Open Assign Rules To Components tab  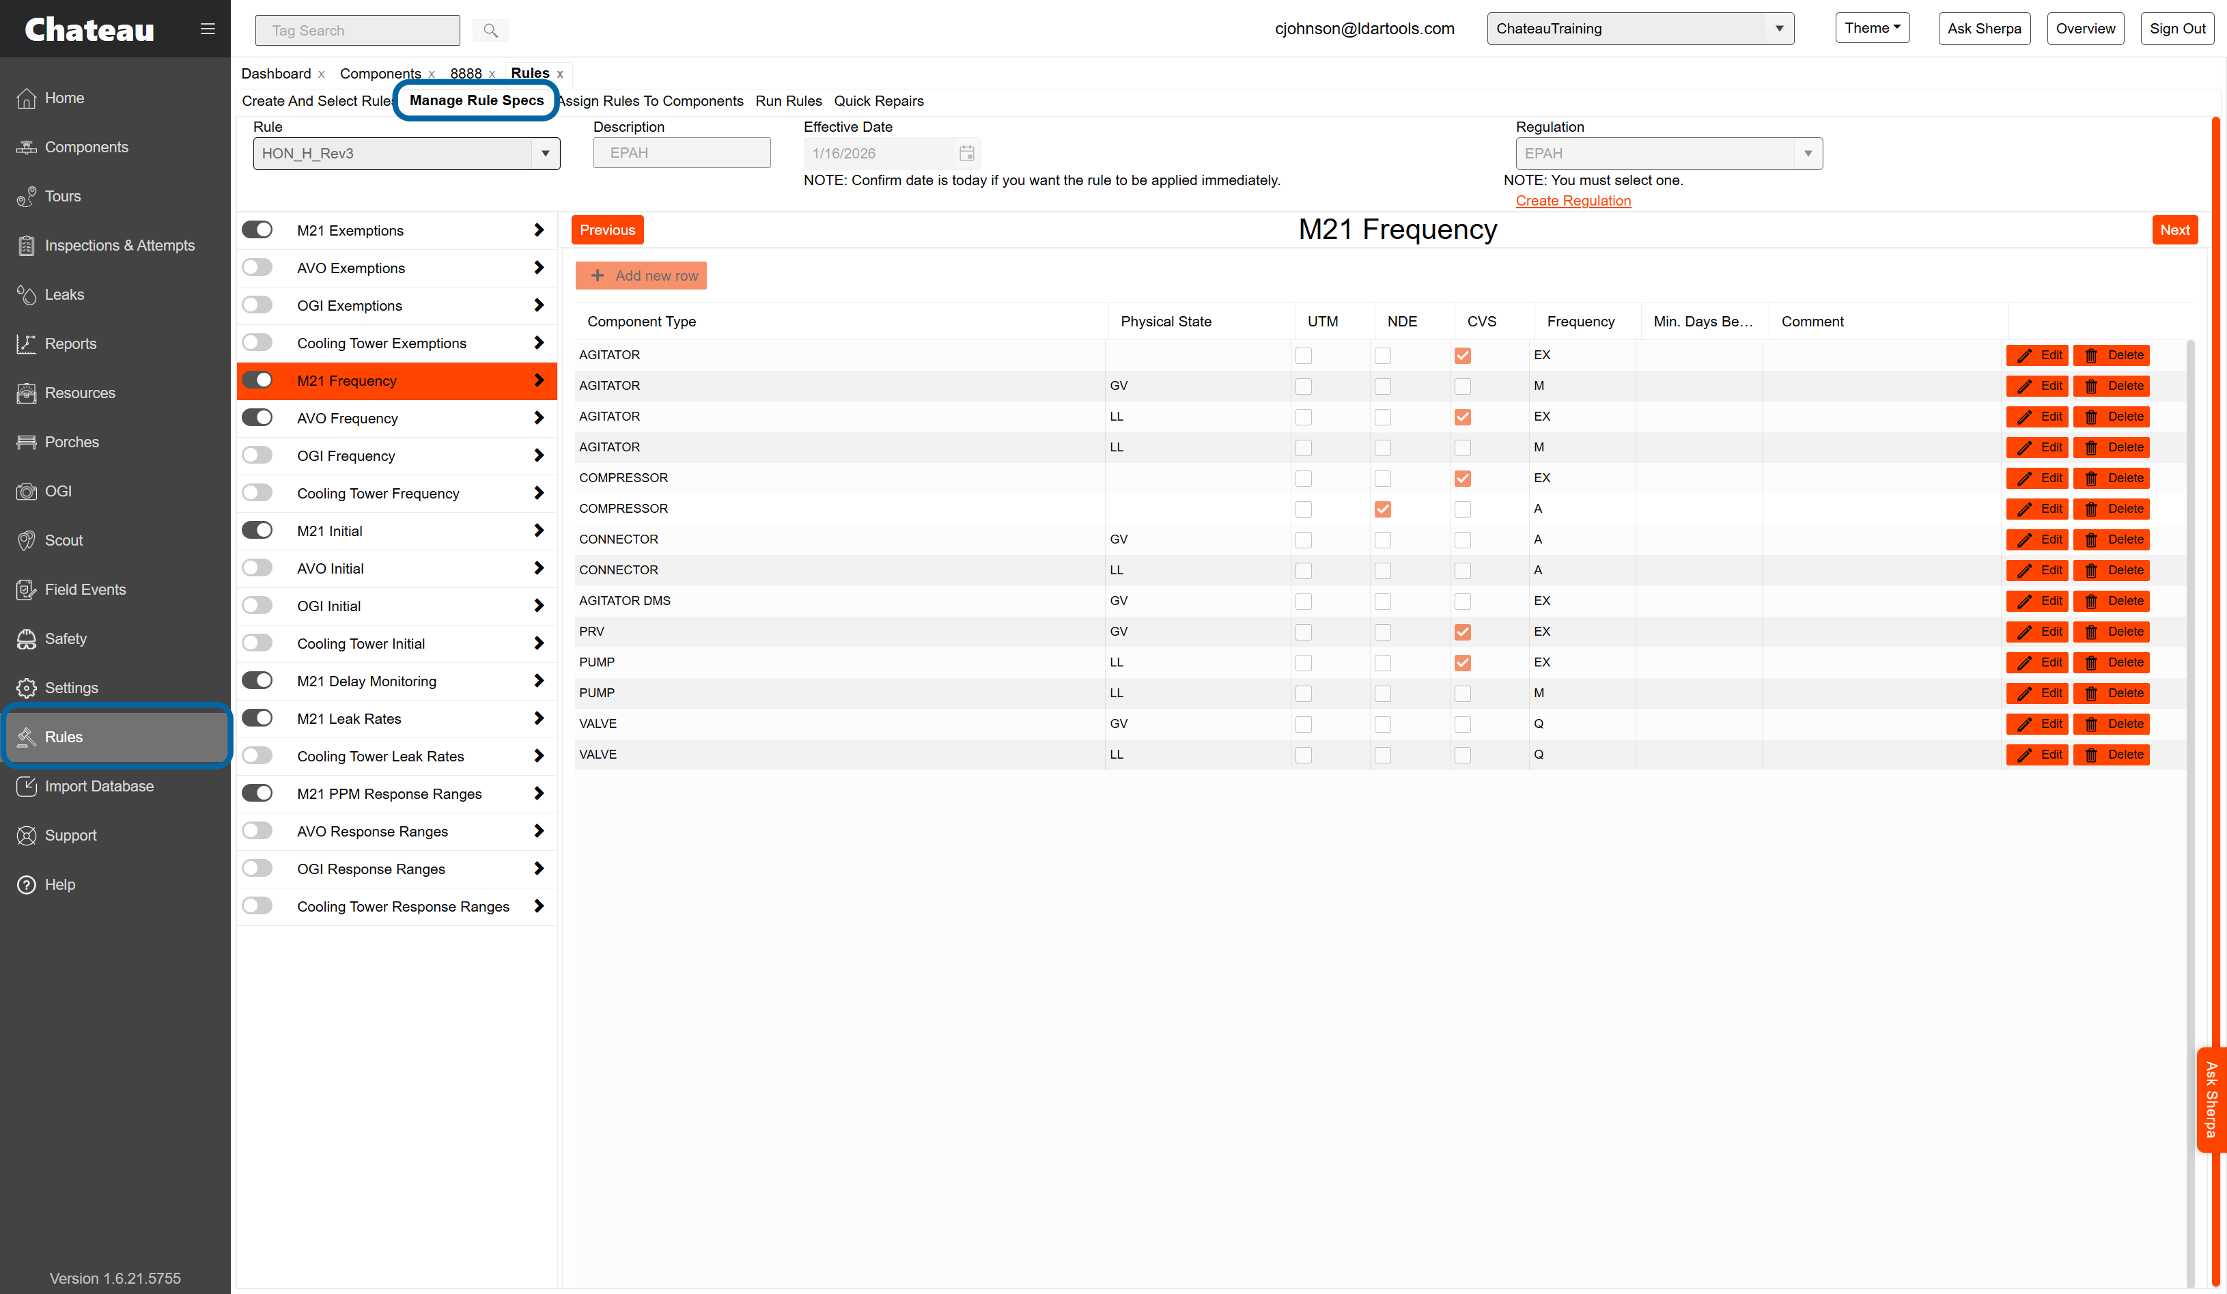(x=650, y=101)
